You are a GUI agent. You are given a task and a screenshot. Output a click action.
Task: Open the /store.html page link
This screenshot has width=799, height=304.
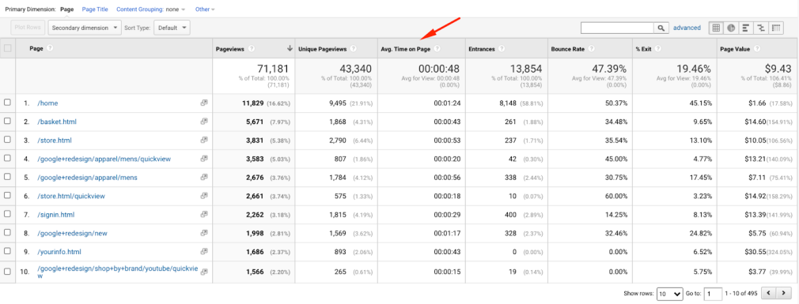coord(55,141)
